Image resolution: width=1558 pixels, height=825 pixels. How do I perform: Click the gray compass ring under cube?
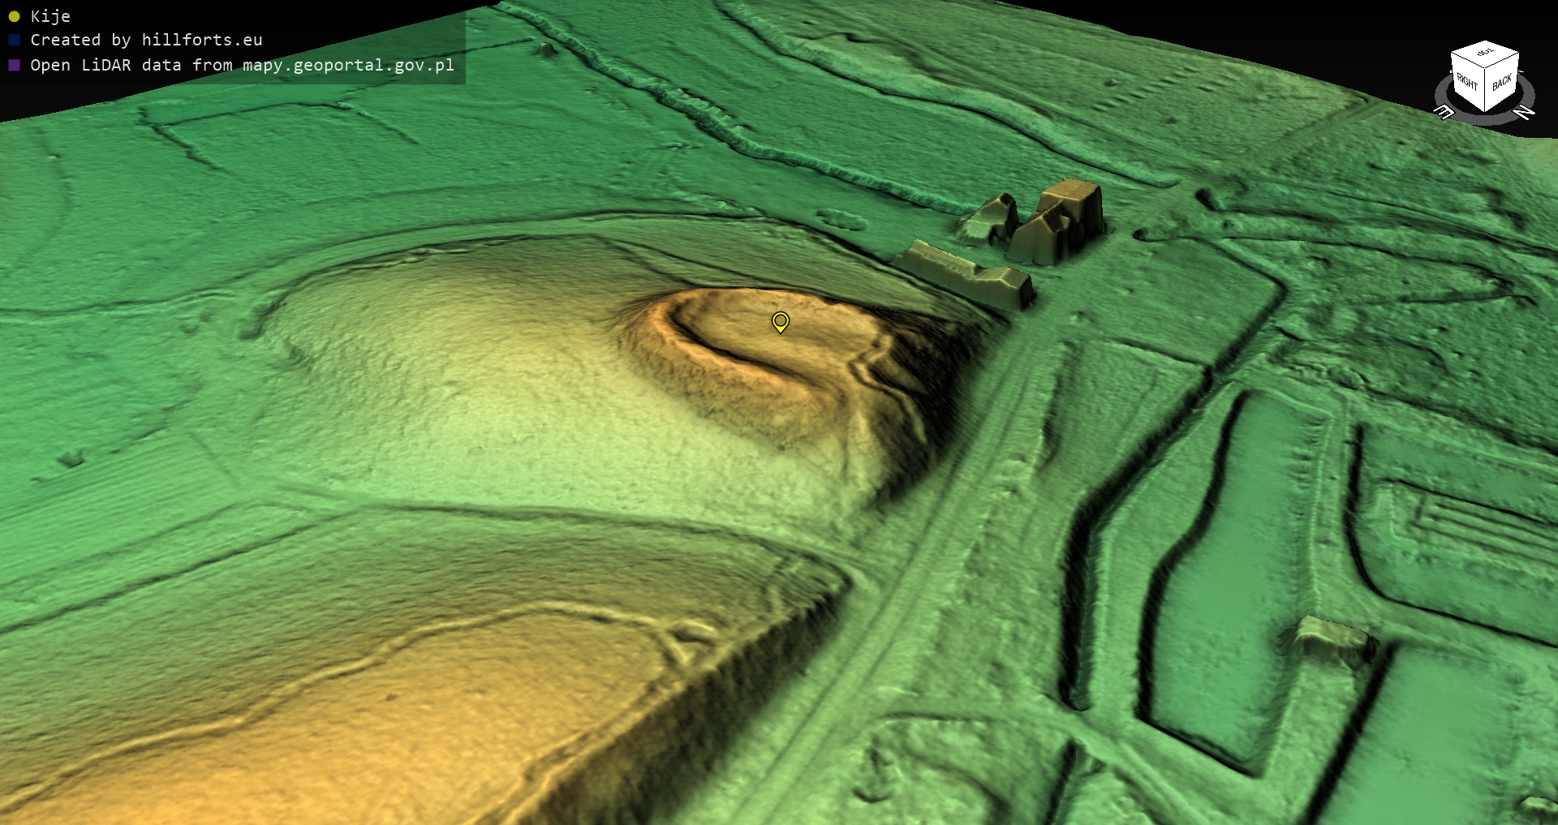(1485, 118)
